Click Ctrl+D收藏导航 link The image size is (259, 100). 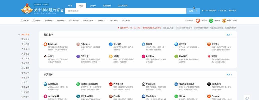[209, 11]
